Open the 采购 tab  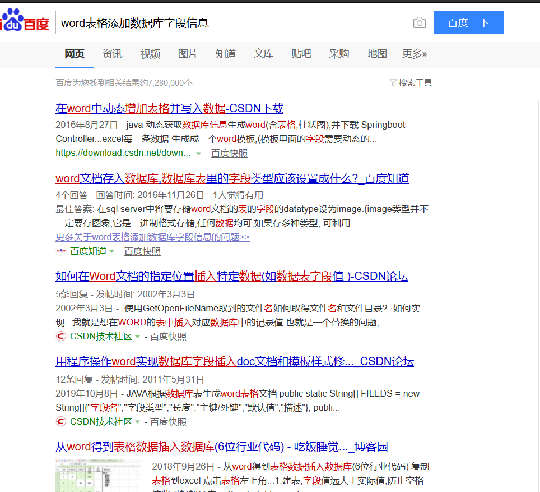click(339, 54)
